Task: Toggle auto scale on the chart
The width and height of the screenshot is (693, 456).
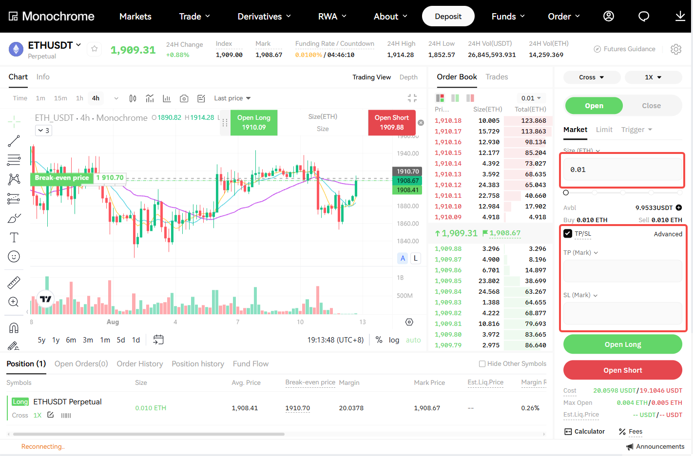Action: (x=413, y=340)
